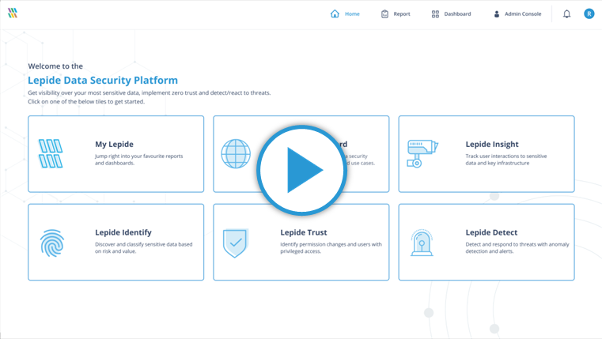Click the fingerprint icon for Lepide Identify
This screenshot has width=602, height=339.
coord(52,243)
